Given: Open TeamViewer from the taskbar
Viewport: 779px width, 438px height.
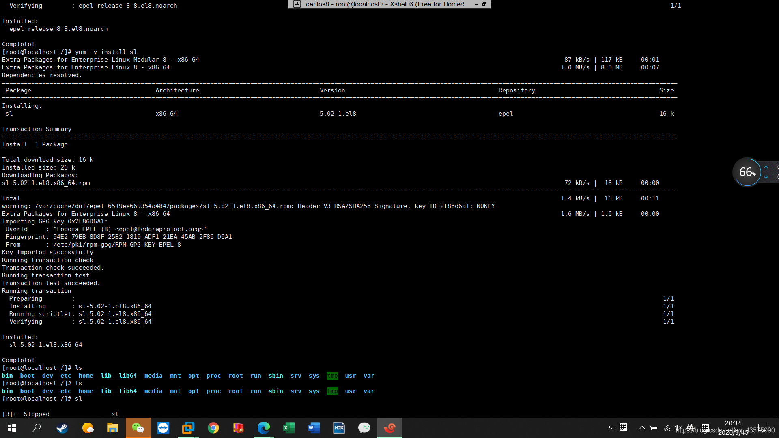Looking at the screenshot, I should pos(163,428).
